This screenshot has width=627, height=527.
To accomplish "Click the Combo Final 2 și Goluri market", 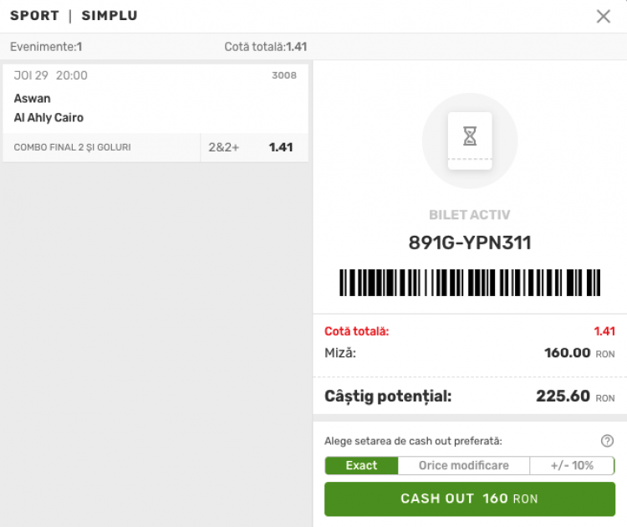I will [73, 147].
